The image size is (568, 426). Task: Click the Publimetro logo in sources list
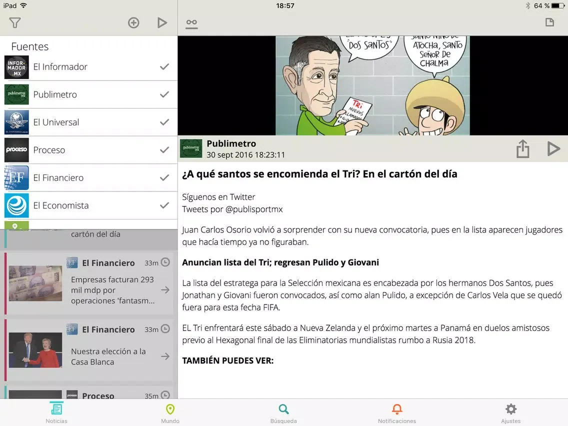pyautogui.click(x=16, y=94)
